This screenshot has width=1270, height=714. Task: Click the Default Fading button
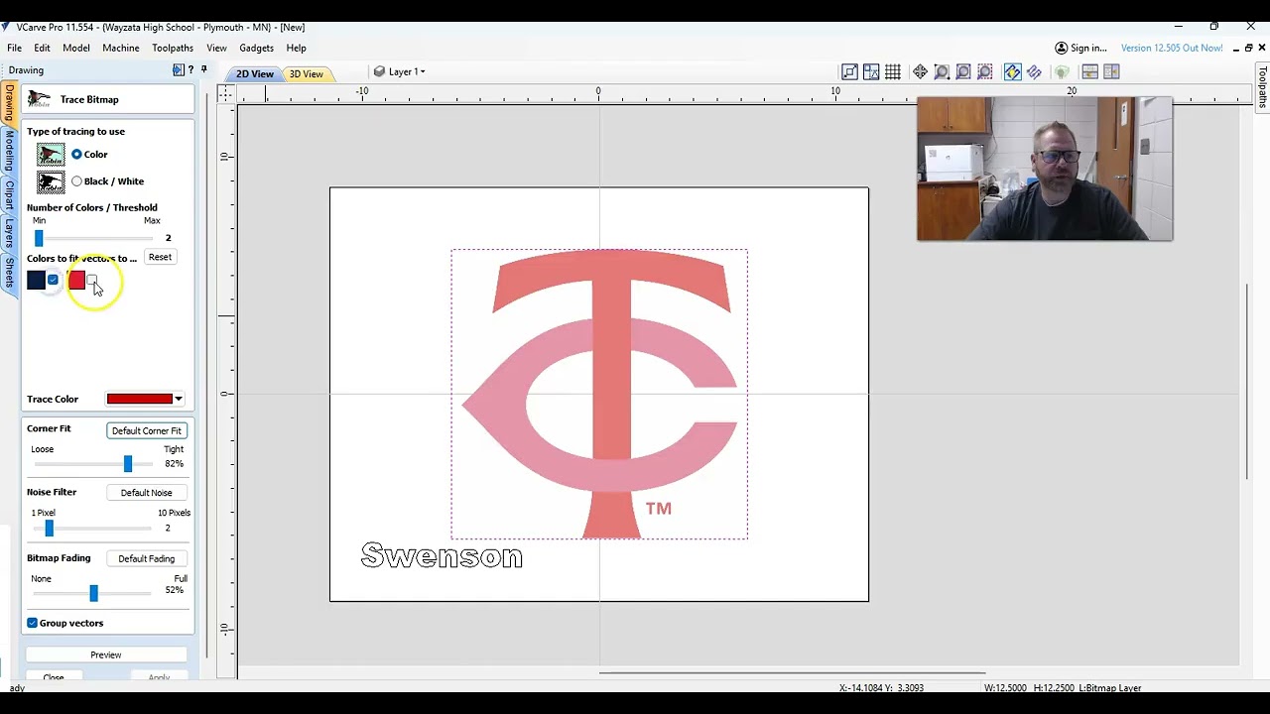pyautogui.click(x=146, y=559)
